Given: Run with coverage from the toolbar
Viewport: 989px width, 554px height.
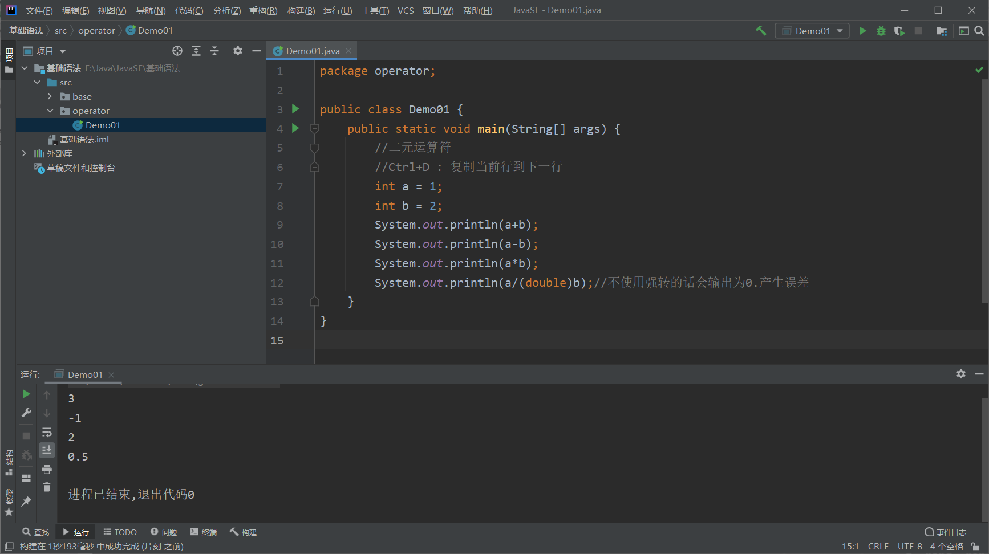Looking at the screenshot, I should click(899, 31).
